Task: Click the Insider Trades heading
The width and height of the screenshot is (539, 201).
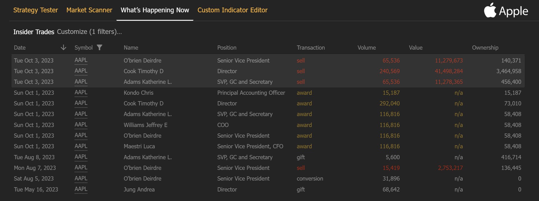Action: click(x=34, y=32)
